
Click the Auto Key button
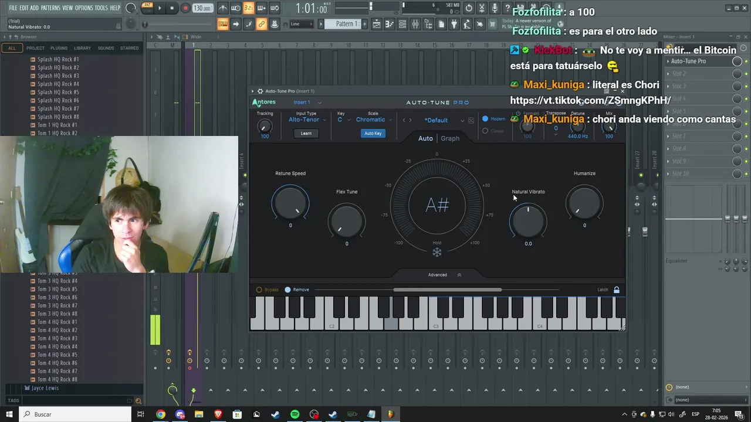pos(373,133)
